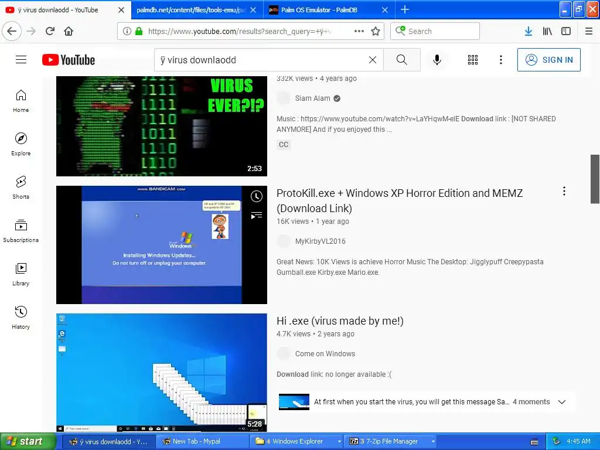Visit the Come on Windows channel
Image resolution: width=600 pixels, height=450 pixels.
click(325, 353)
